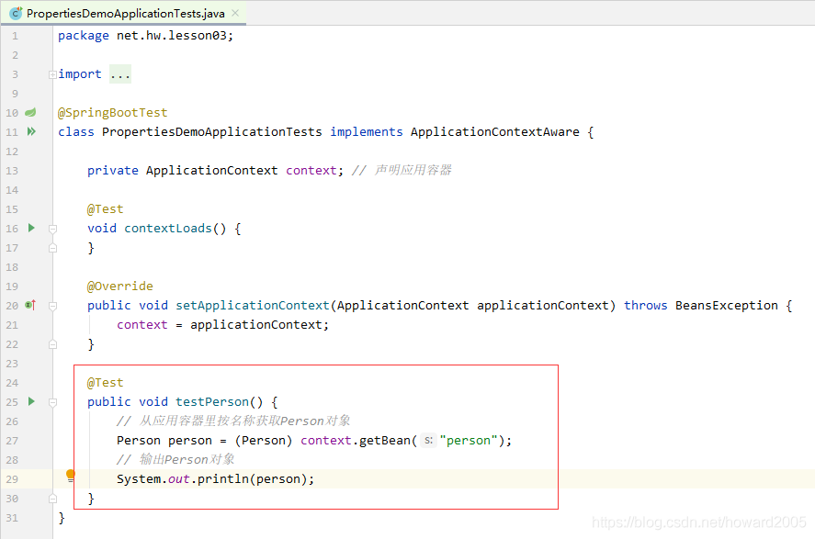Run the contextLoads test via gutter arrow
Image resolution: width=815 pixels, height=539 pixels.
pyautogui.click(x=31, y=228)
